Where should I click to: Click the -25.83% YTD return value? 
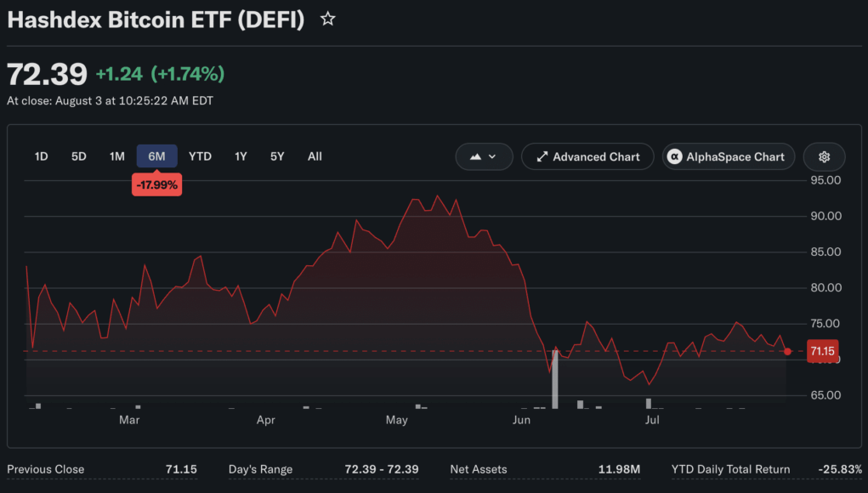pos(840,469)
